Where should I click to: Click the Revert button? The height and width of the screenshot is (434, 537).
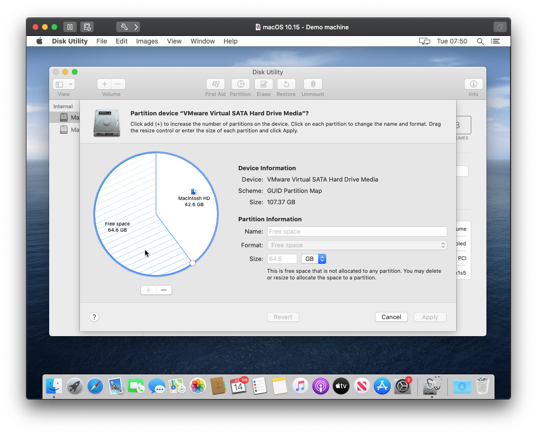(283, 317)
